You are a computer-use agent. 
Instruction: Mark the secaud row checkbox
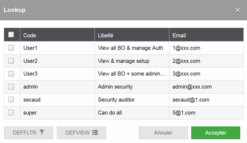[x=11, y=100]
